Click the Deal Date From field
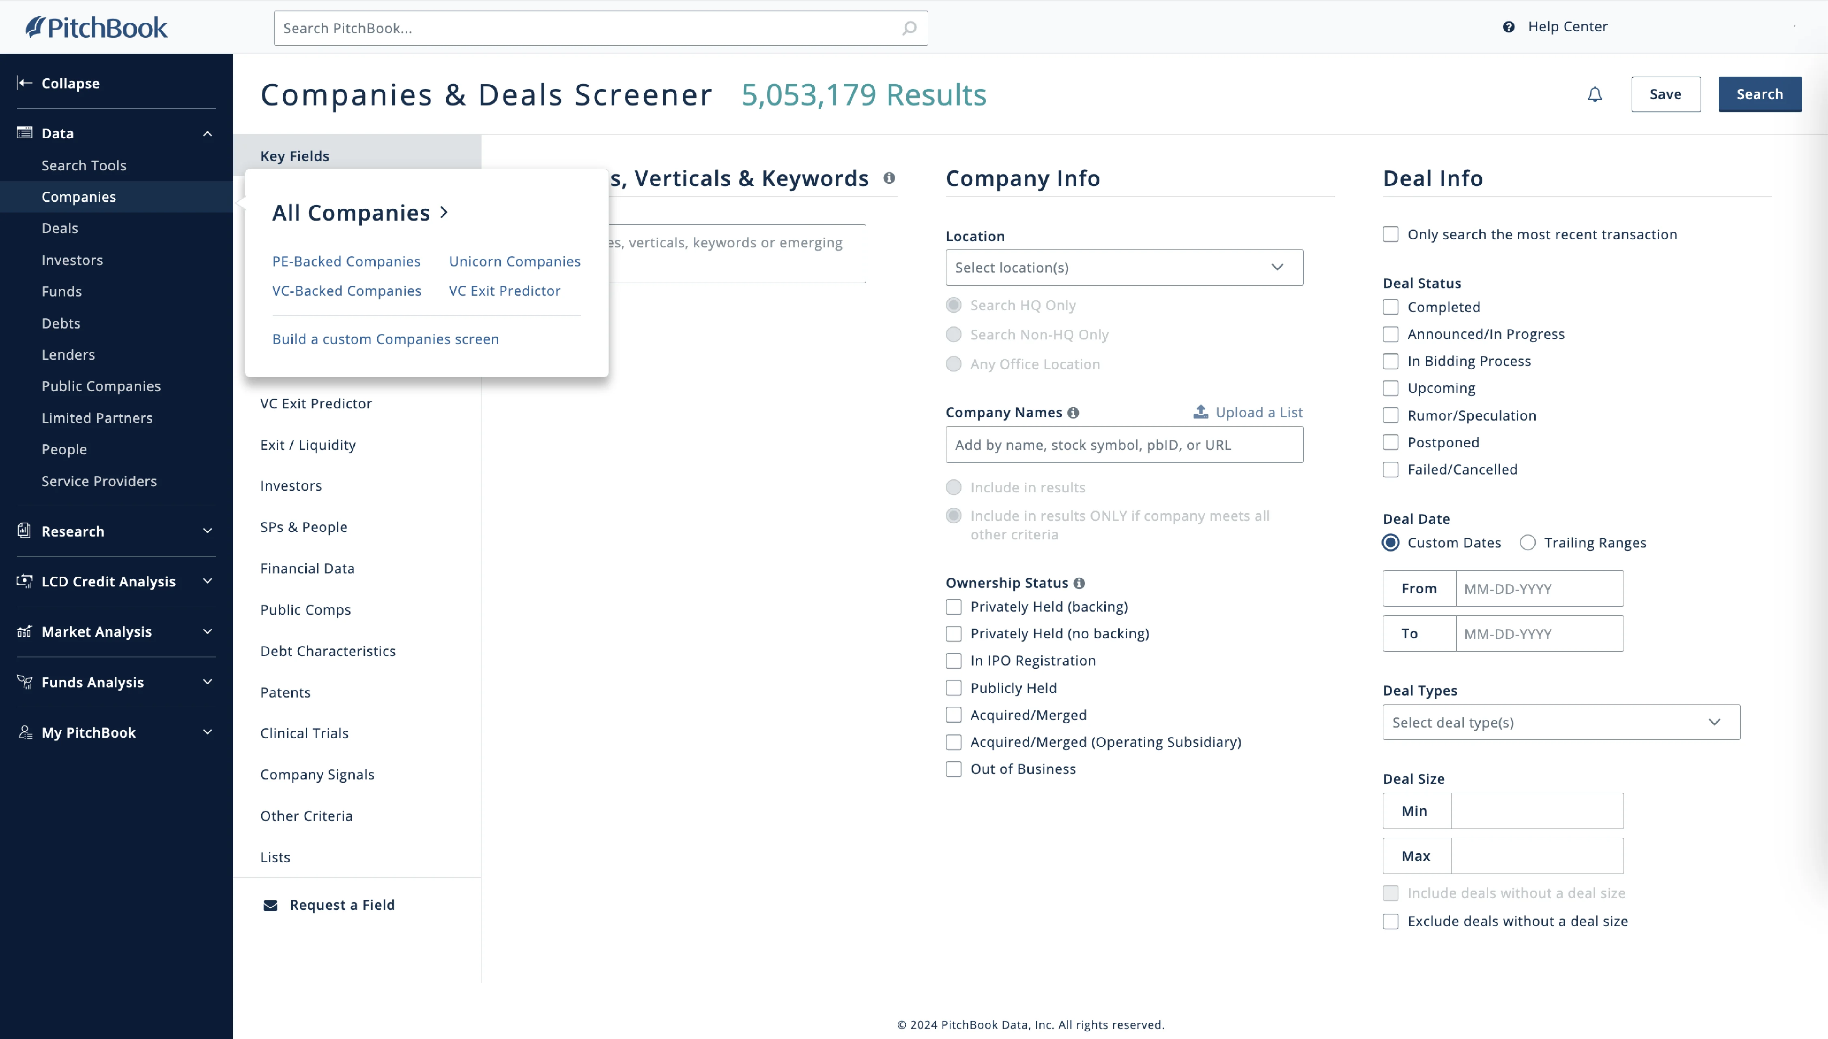Screen dimensions: 1828x1039 click(1539, 589)
